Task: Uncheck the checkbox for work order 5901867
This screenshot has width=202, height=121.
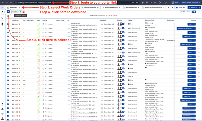Action: click(x=8, y=49)
